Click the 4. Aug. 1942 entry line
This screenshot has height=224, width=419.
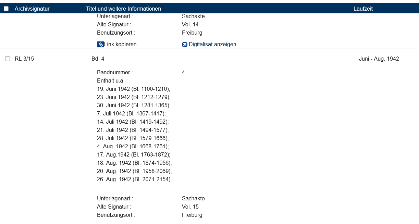(x=133, y=147)
